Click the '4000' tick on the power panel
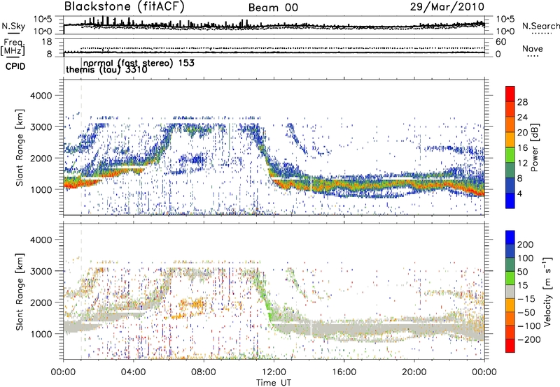 point(41,96)
